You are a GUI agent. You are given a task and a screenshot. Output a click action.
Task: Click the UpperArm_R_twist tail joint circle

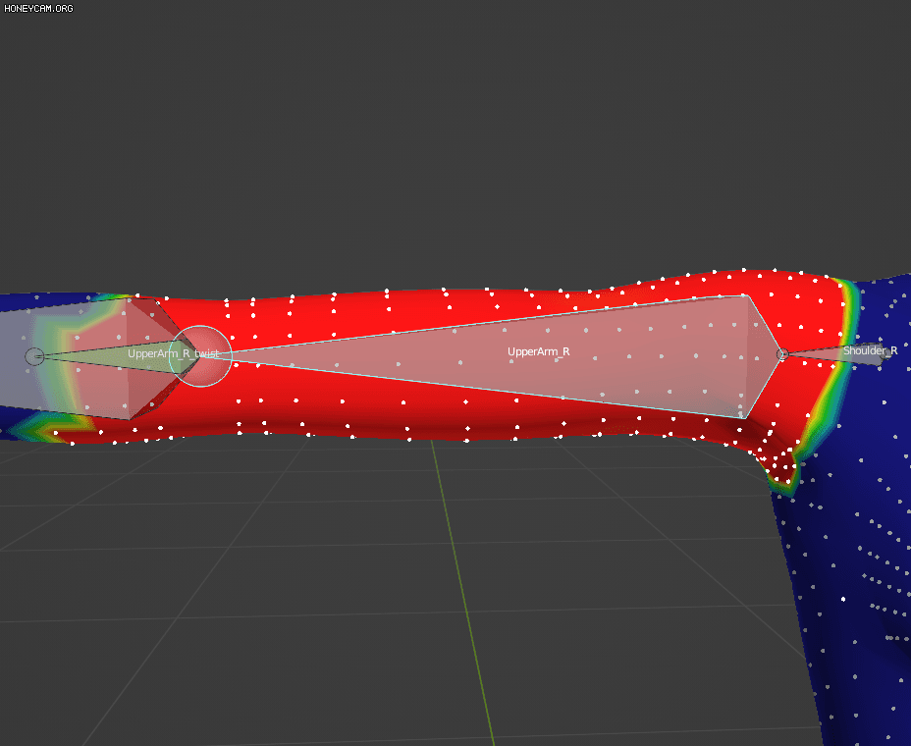pyautogui.click(x=34, y=356)
